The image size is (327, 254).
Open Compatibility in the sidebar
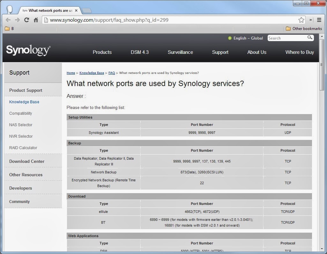tap(21, 113)
